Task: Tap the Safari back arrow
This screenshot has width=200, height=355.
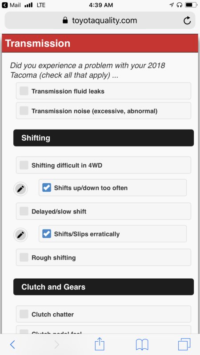Action: 13,344
